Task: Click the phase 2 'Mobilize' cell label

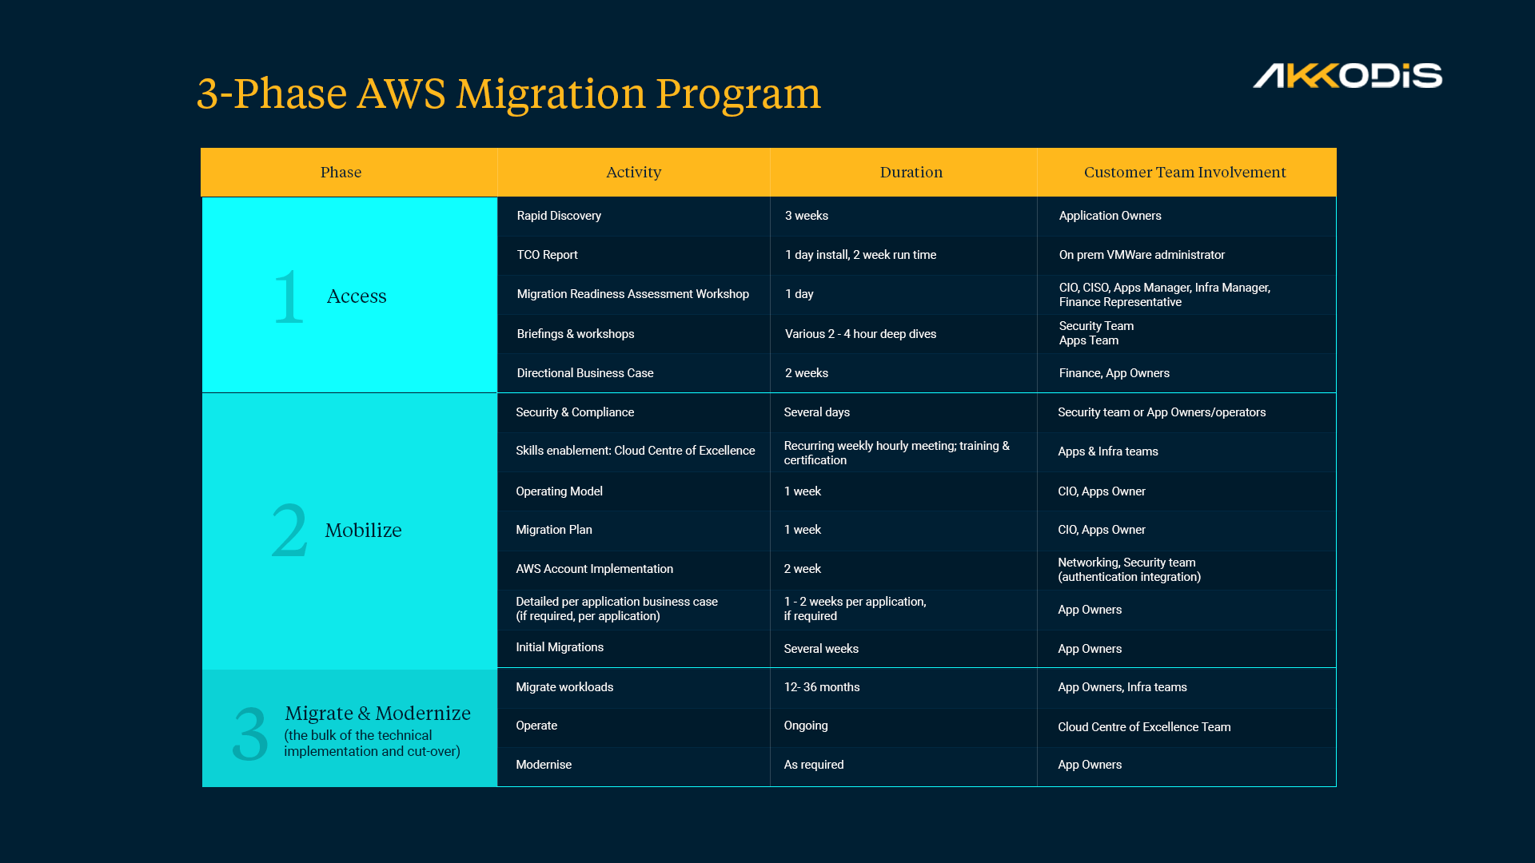Action: [363, 530]
